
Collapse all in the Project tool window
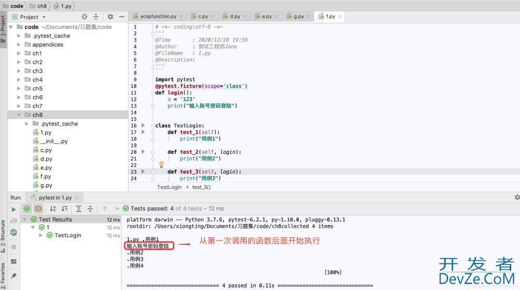pyautogui.click(x=96, y=17)
